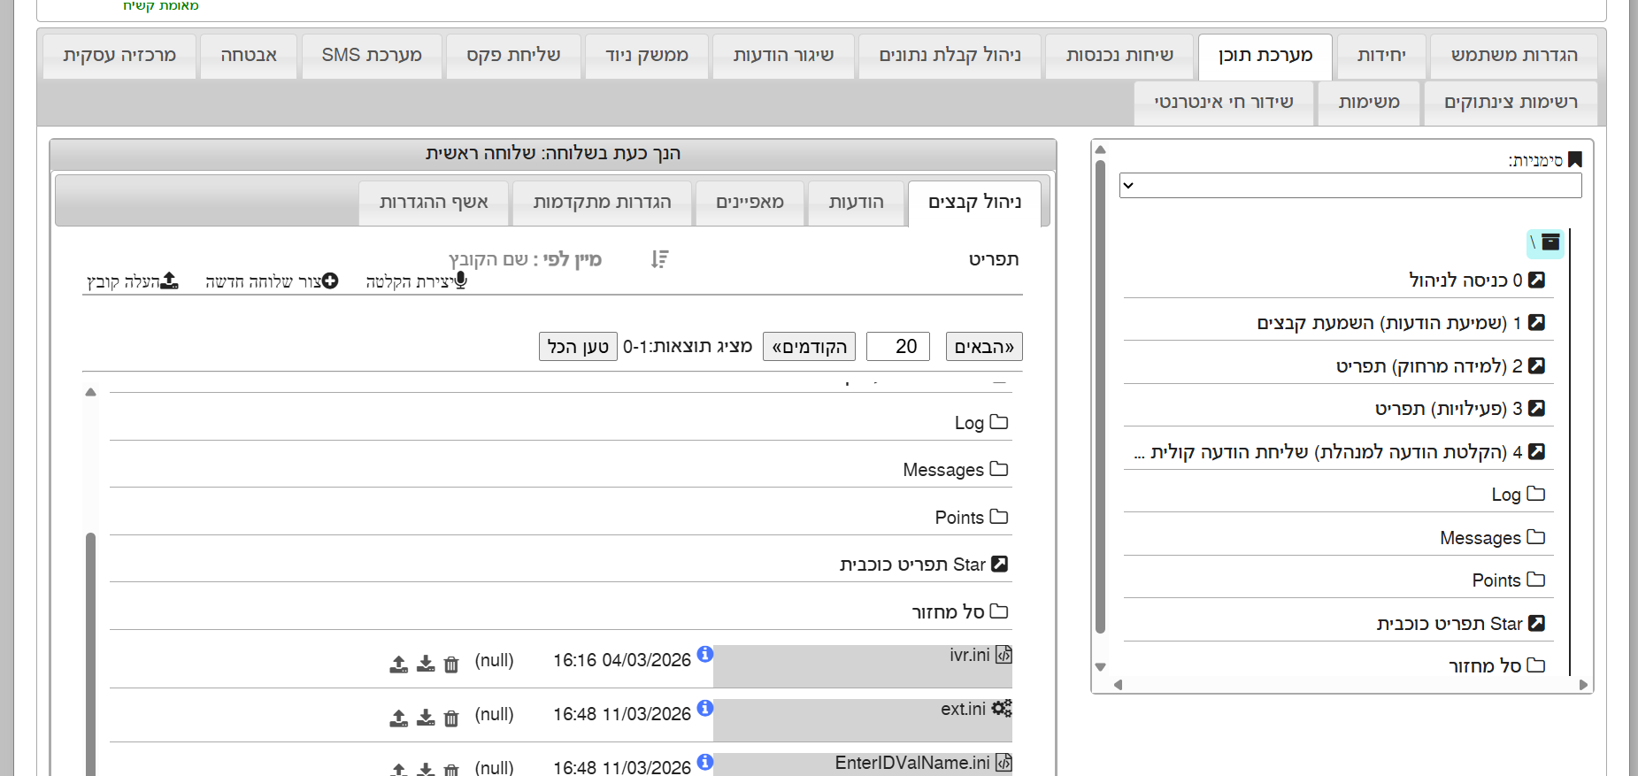Click the bookmark icon beside סימניות
The width and height of the screenshot is (1638, 776).
[1574, 160]
